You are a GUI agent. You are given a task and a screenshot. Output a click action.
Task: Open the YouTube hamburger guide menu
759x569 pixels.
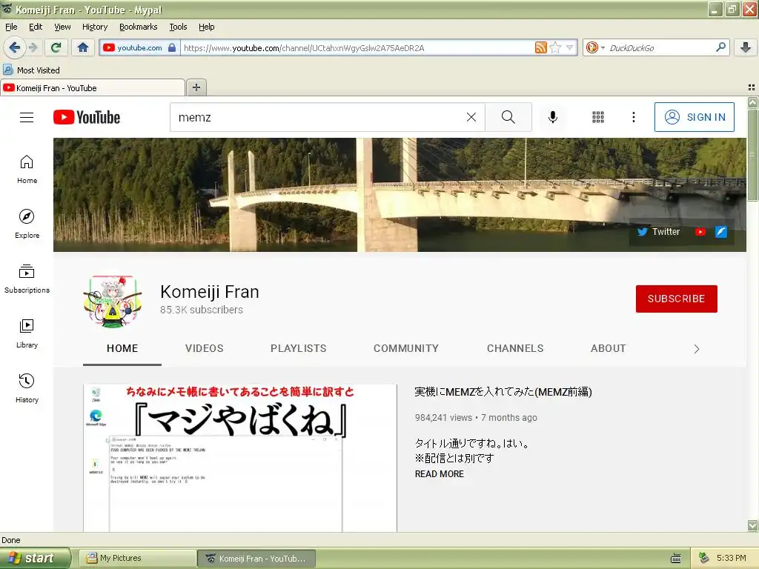click(27, 117)
